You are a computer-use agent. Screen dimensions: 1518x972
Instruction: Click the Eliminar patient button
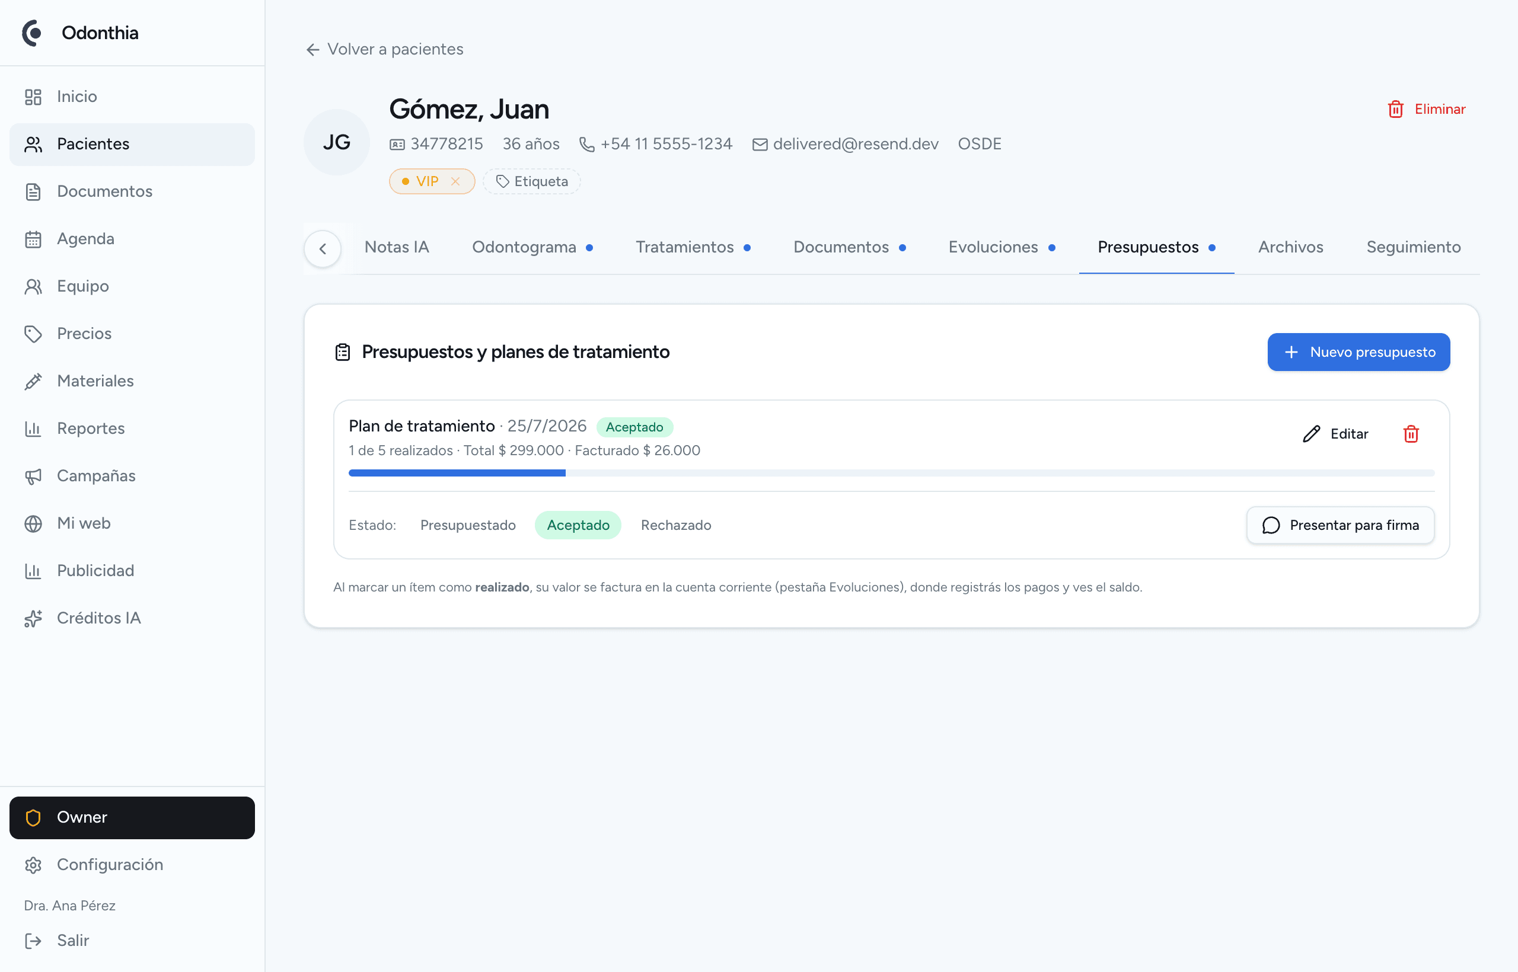(1427, 109)
